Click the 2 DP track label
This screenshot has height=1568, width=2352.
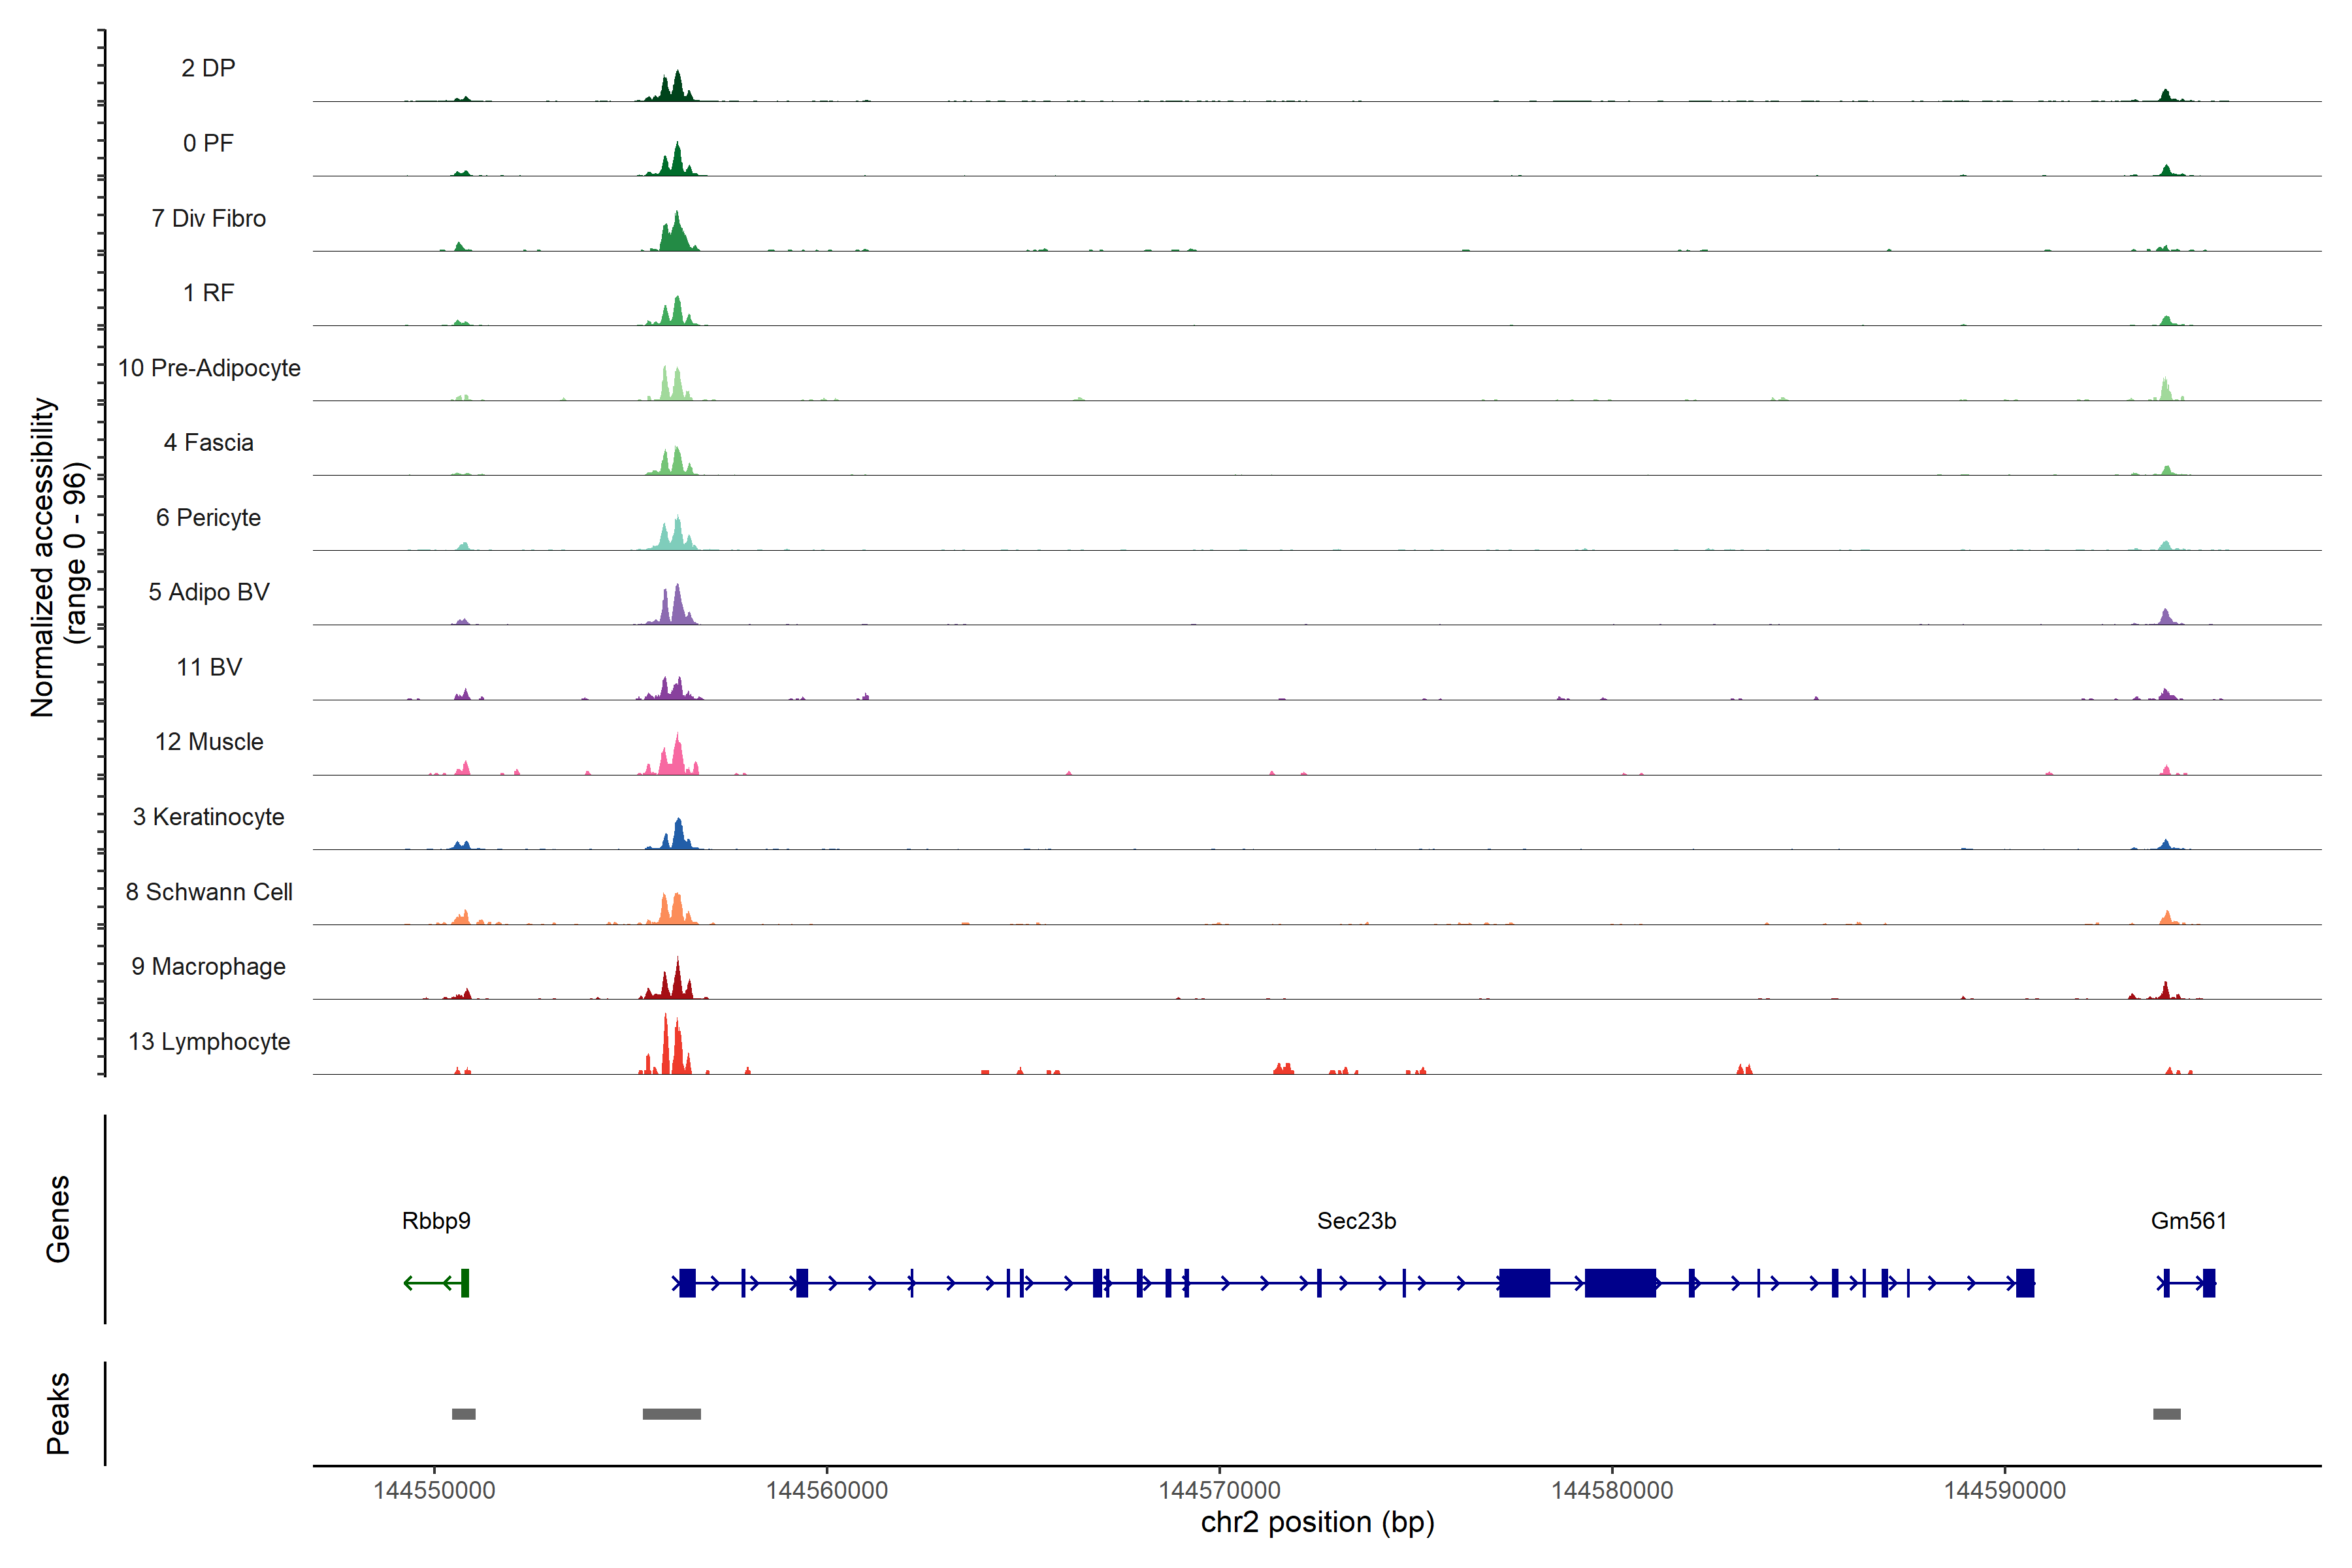click(x=208, y=68)
